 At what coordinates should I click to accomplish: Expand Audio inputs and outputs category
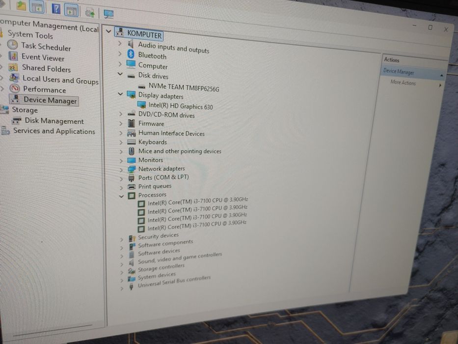pos(119,44)
